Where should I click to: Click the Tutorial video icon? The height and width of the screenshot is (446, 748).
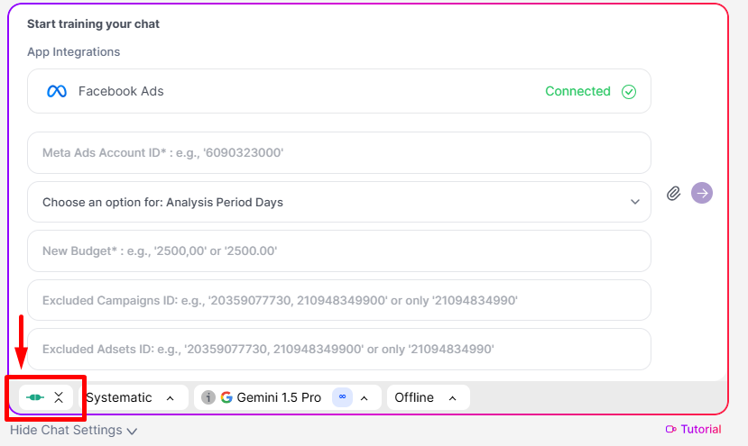pyautogui.click(x=670, y=429)
